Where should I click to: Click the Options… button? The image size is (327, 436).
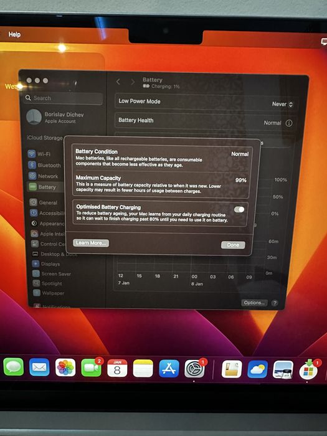click(x=254, y=303)
